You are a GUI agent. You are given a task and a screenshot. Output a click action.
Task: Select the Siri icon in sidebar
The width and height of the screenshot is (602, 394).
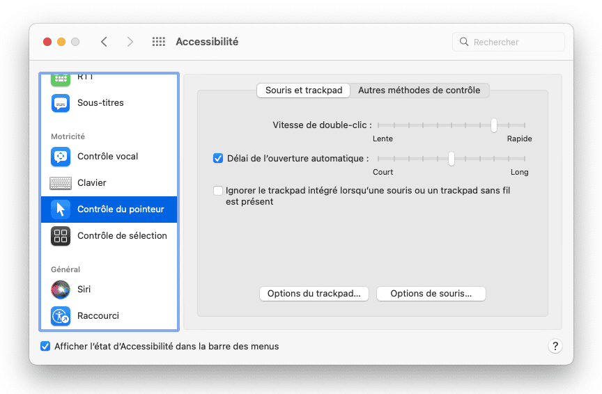(x=61, y=290)
